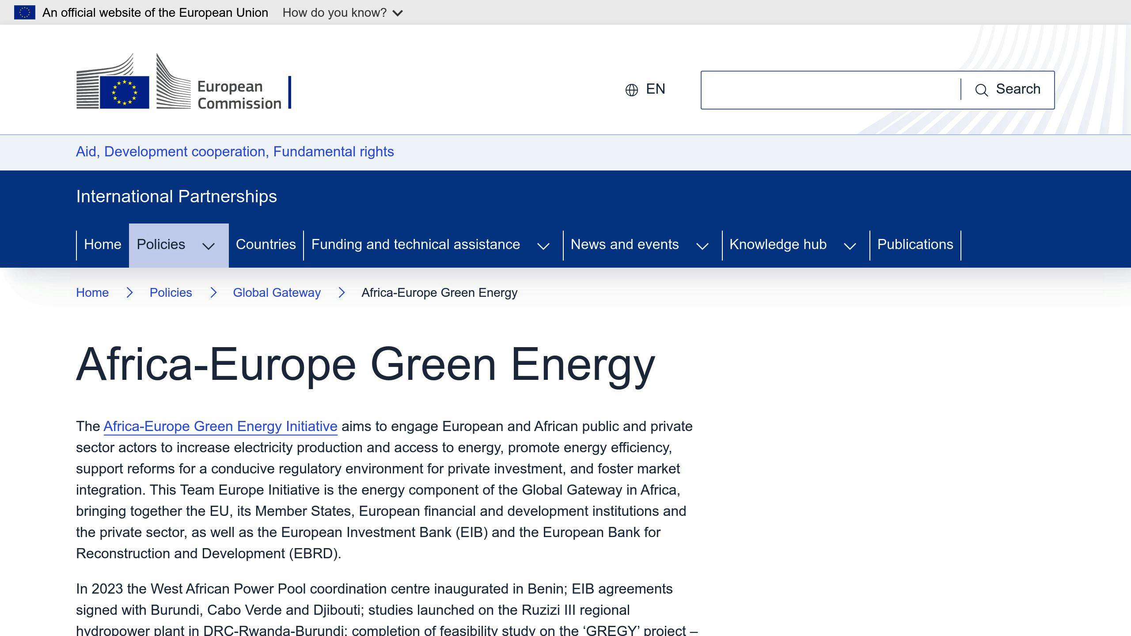Expand the News and events chevron
Viewport: 1131px width, 636px height.
point(702,246)
